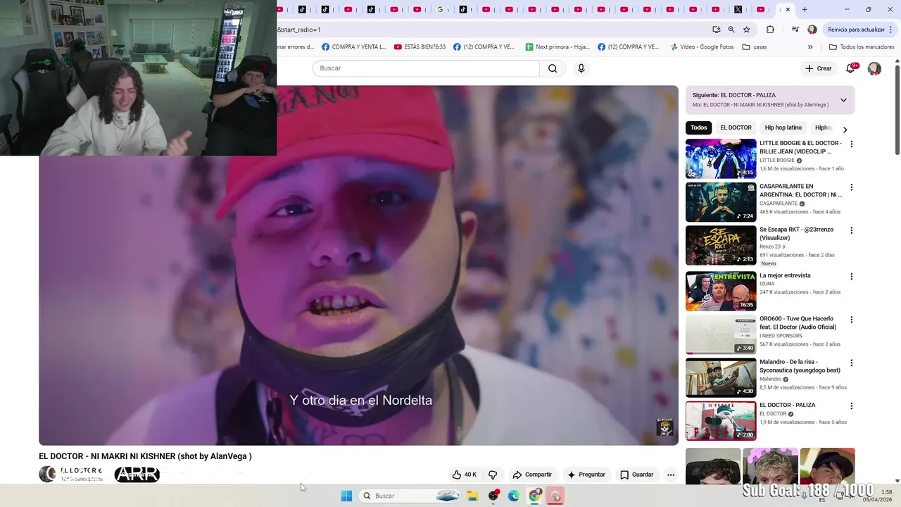
Task: Dislike the video with thumbs down
Action: click(x=493, y=475)
